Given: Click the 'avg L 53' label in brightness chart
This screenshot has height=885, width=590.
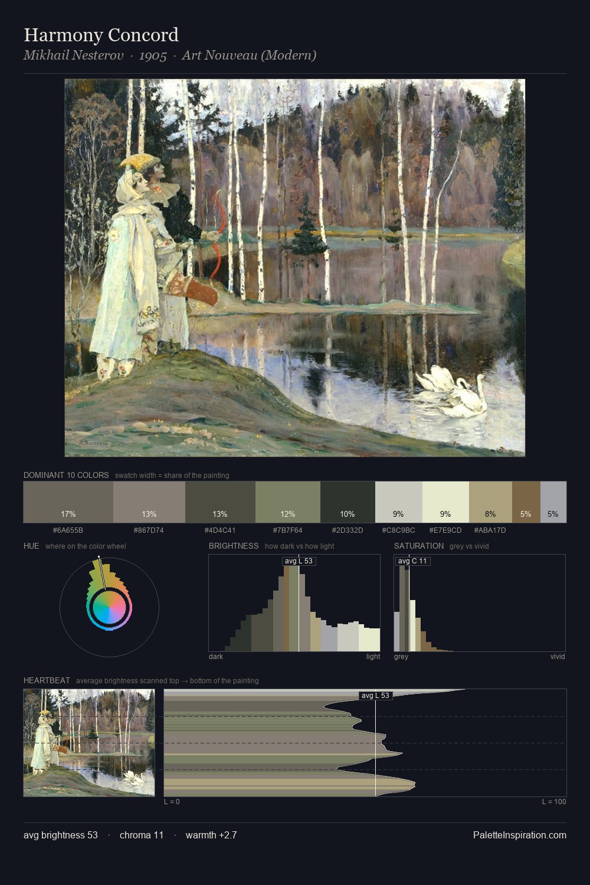Looking at the screenshot, I should tap(299, 561).
